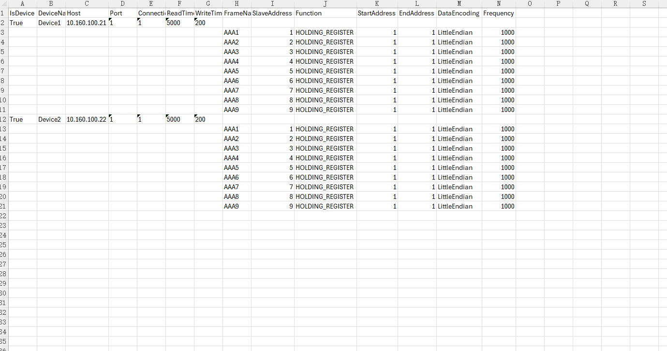This screenshot has height=351, width=667.
Task: Select column A header
Action: pyautogui.click(x=22, y=4)
